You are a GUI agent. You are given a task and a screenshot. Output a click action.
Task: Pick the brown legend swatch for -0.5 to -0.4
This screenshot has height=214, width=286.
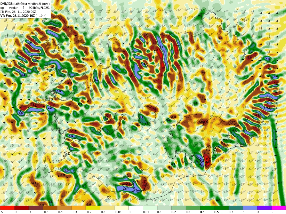pyautogui.click(x=50, y=208)
